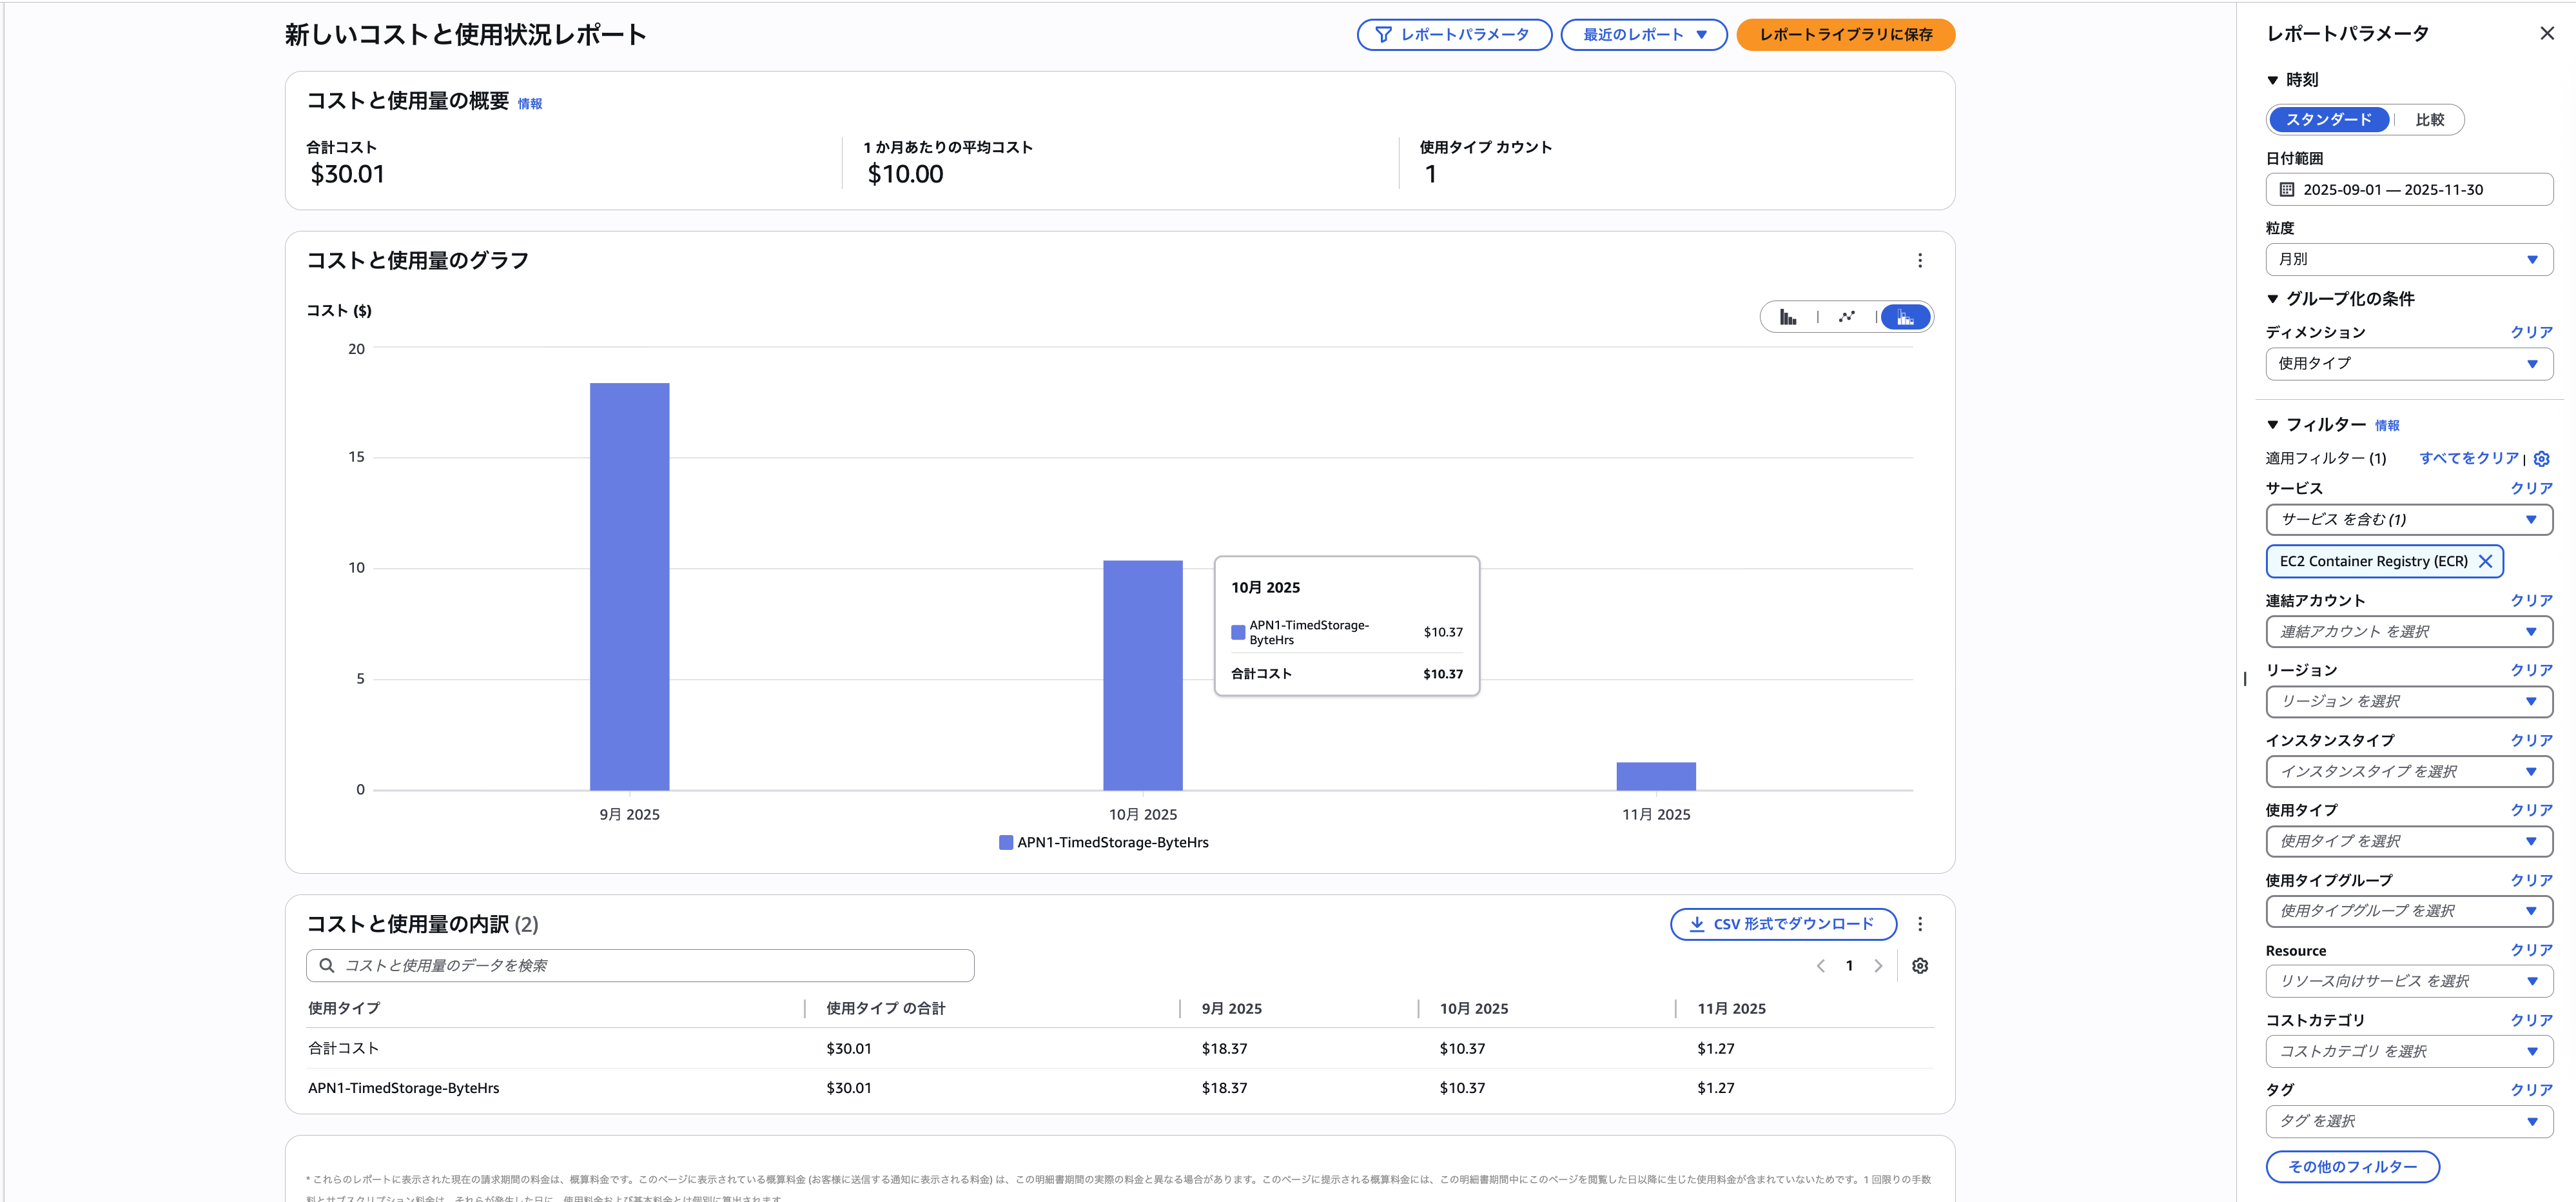The image size is (2576, 1202).
Task: Click filter settings gear next to すべてをクリア
Action: pyautogui.click(x=2541, y=459)
